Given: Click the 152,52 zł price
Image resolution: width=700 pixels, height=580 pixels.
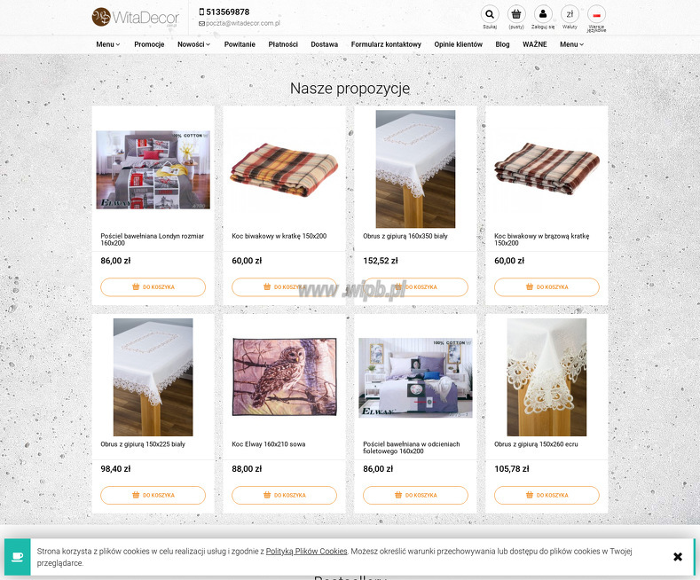Looking at the screenshot, I should (x=381, y=261).
